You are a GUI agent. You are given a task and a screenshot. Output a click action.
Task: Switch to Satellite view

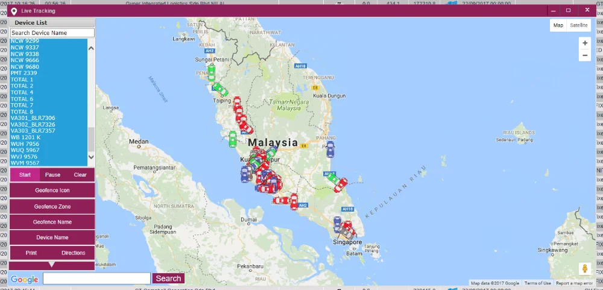578,25
